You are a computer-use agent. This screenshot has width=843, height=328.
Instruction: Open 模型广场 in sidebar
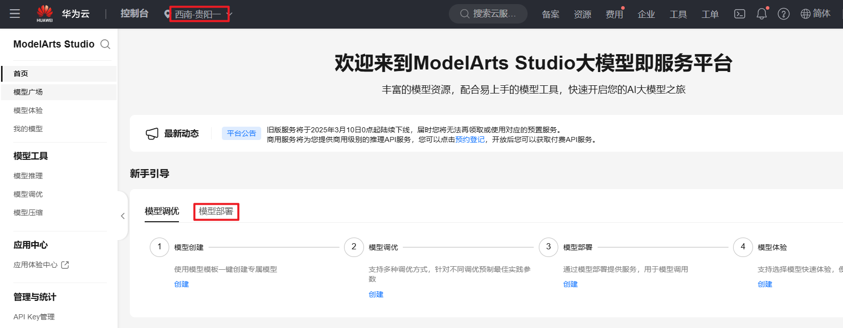click(x=59, y=92)
